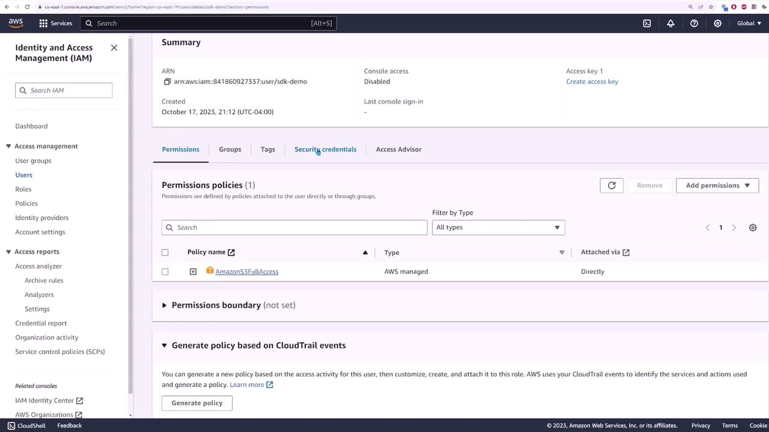
Task: Open the policies table preferences gear
Action: [753, 227]
